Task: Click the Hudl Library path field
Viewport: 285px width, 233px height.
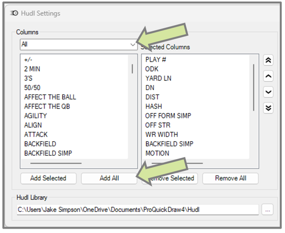Action: tap(137, 210)
